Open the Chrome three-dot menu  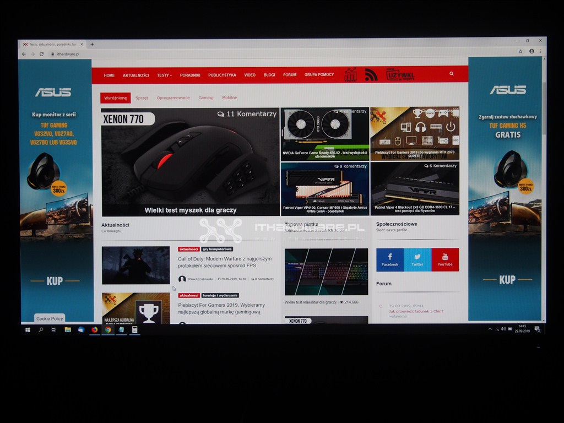pos(540,51)
